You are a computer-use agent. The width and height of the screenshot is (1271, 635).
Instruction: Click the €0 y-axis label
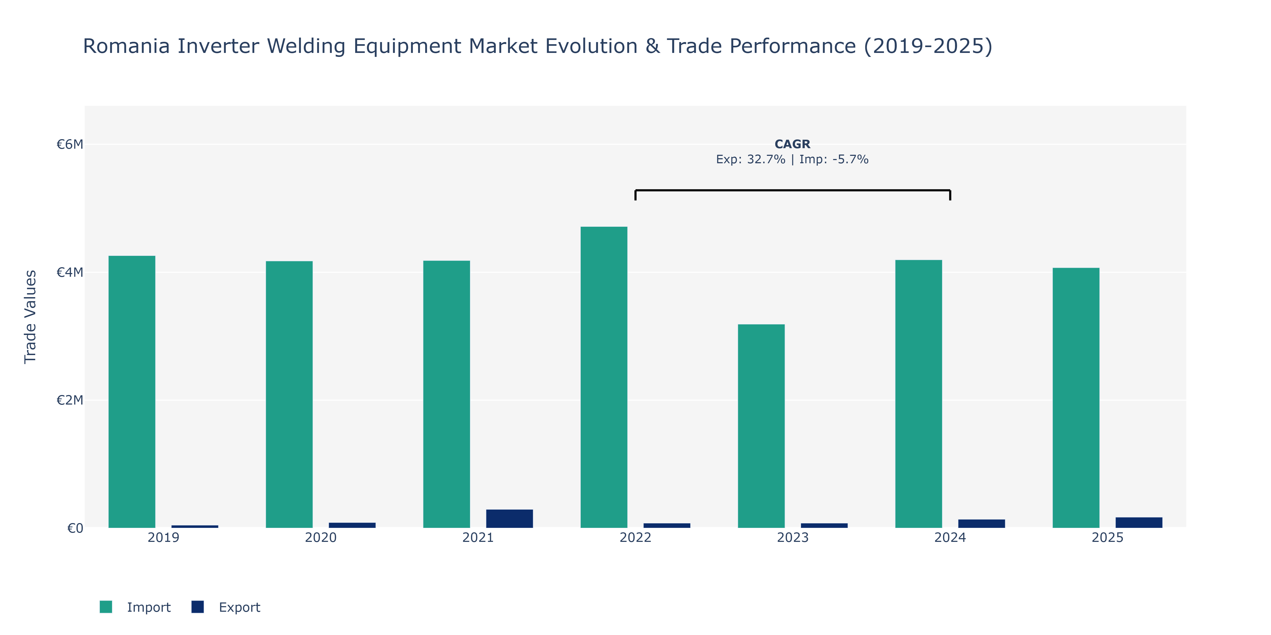click(75, 528)
